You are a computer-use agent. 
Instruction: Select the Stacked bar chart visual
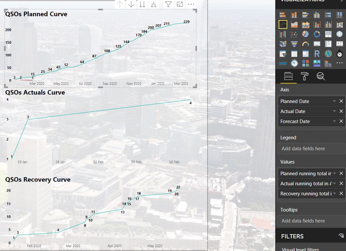click(x=283, y=15)
